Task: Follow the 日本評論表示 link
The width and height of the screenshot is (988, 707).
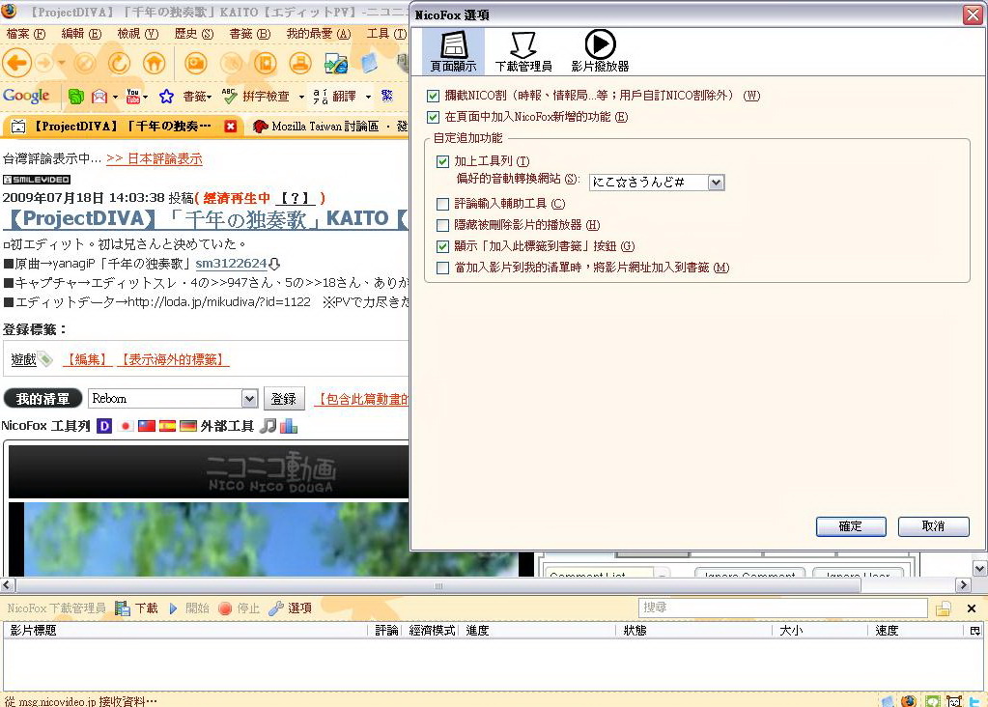Action: [155, 158]
